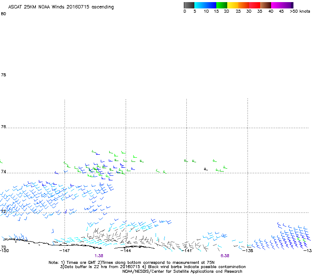Image resolution: width=312 pixels, height=274 pixels.
Task: Click the note line '3)Data buffer is 22 hrs'
Action: coord(153,267)
